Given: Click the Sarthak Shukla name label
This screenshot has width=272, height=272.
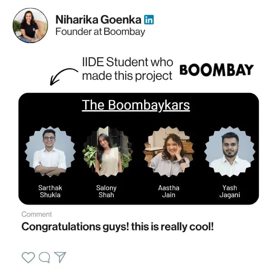Looking at the screenshot, I should click(x=50, y=191).
